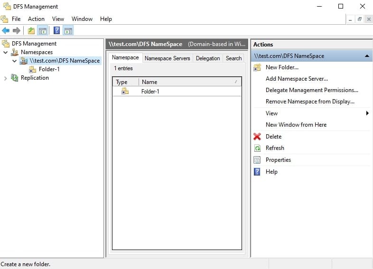Select Replication label in the tree

(x=35, y=78)
